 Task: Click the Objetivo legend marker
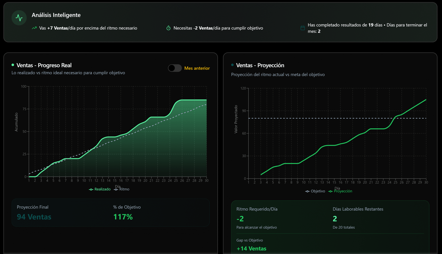(307, 191)
